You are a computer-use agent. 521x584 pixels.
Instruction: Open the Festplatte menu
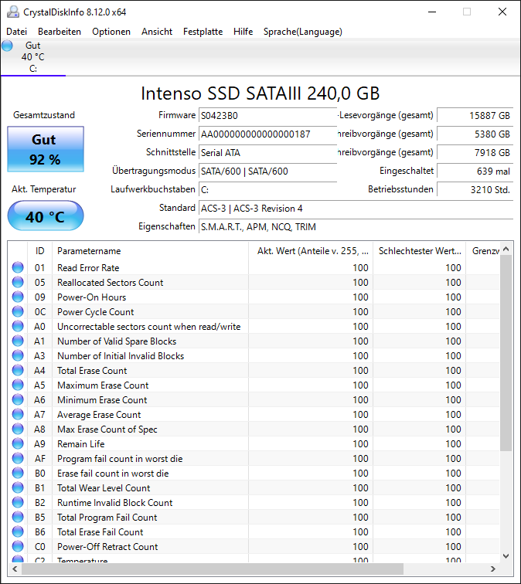pyautogui.click(x=203, y=32)
